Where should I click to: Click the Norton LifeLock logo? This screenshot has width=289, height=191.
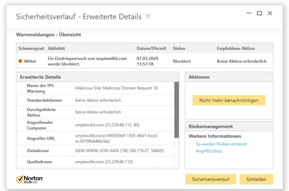coord(29,179)
